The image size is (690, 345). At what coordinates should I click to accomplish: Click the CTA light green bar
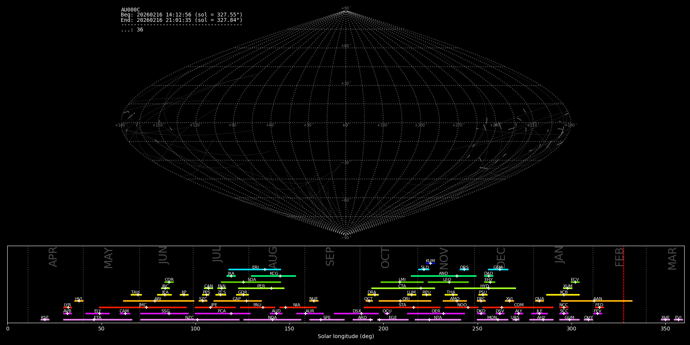click(403, 288)
